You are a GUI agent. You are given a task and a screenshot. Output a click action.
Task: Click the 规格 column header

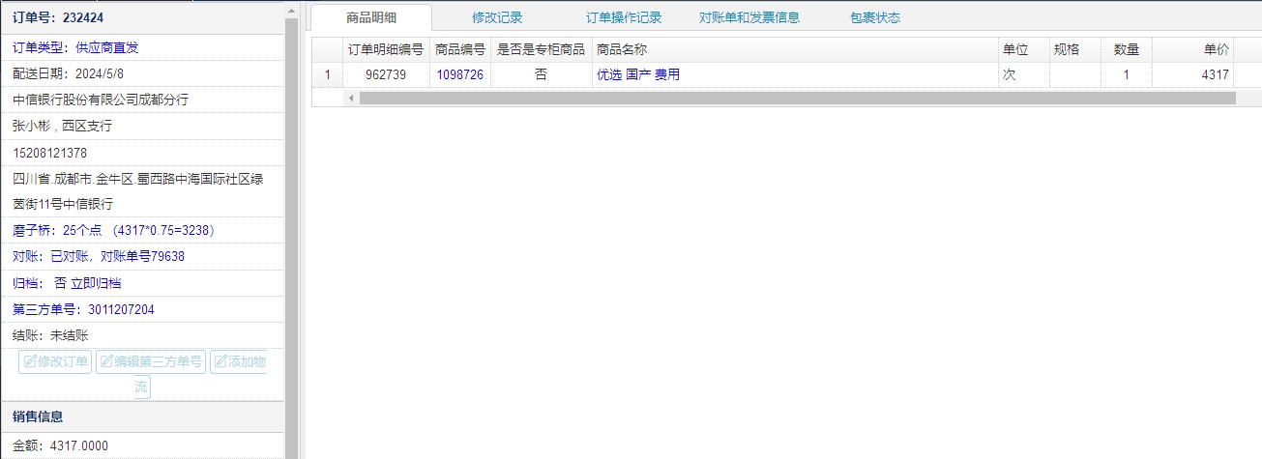click(1075, 49)
